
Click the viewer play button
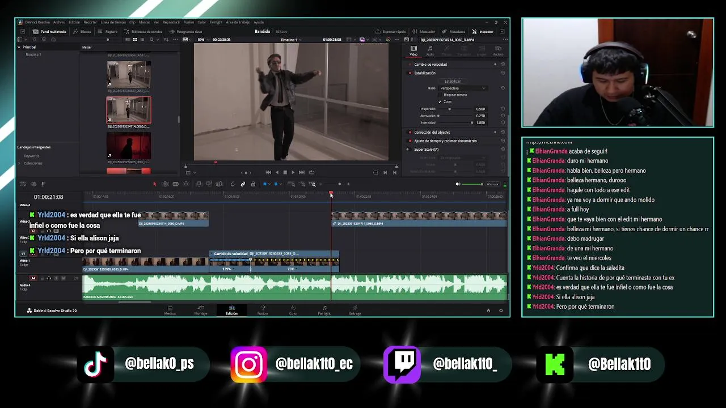coord(293,172)
